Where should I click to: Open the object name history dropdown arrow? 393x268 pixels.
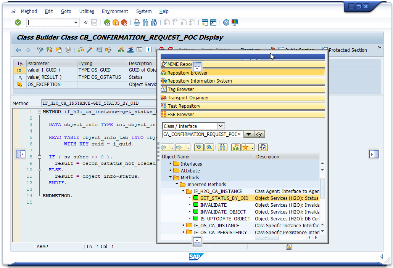click(248, 134)
